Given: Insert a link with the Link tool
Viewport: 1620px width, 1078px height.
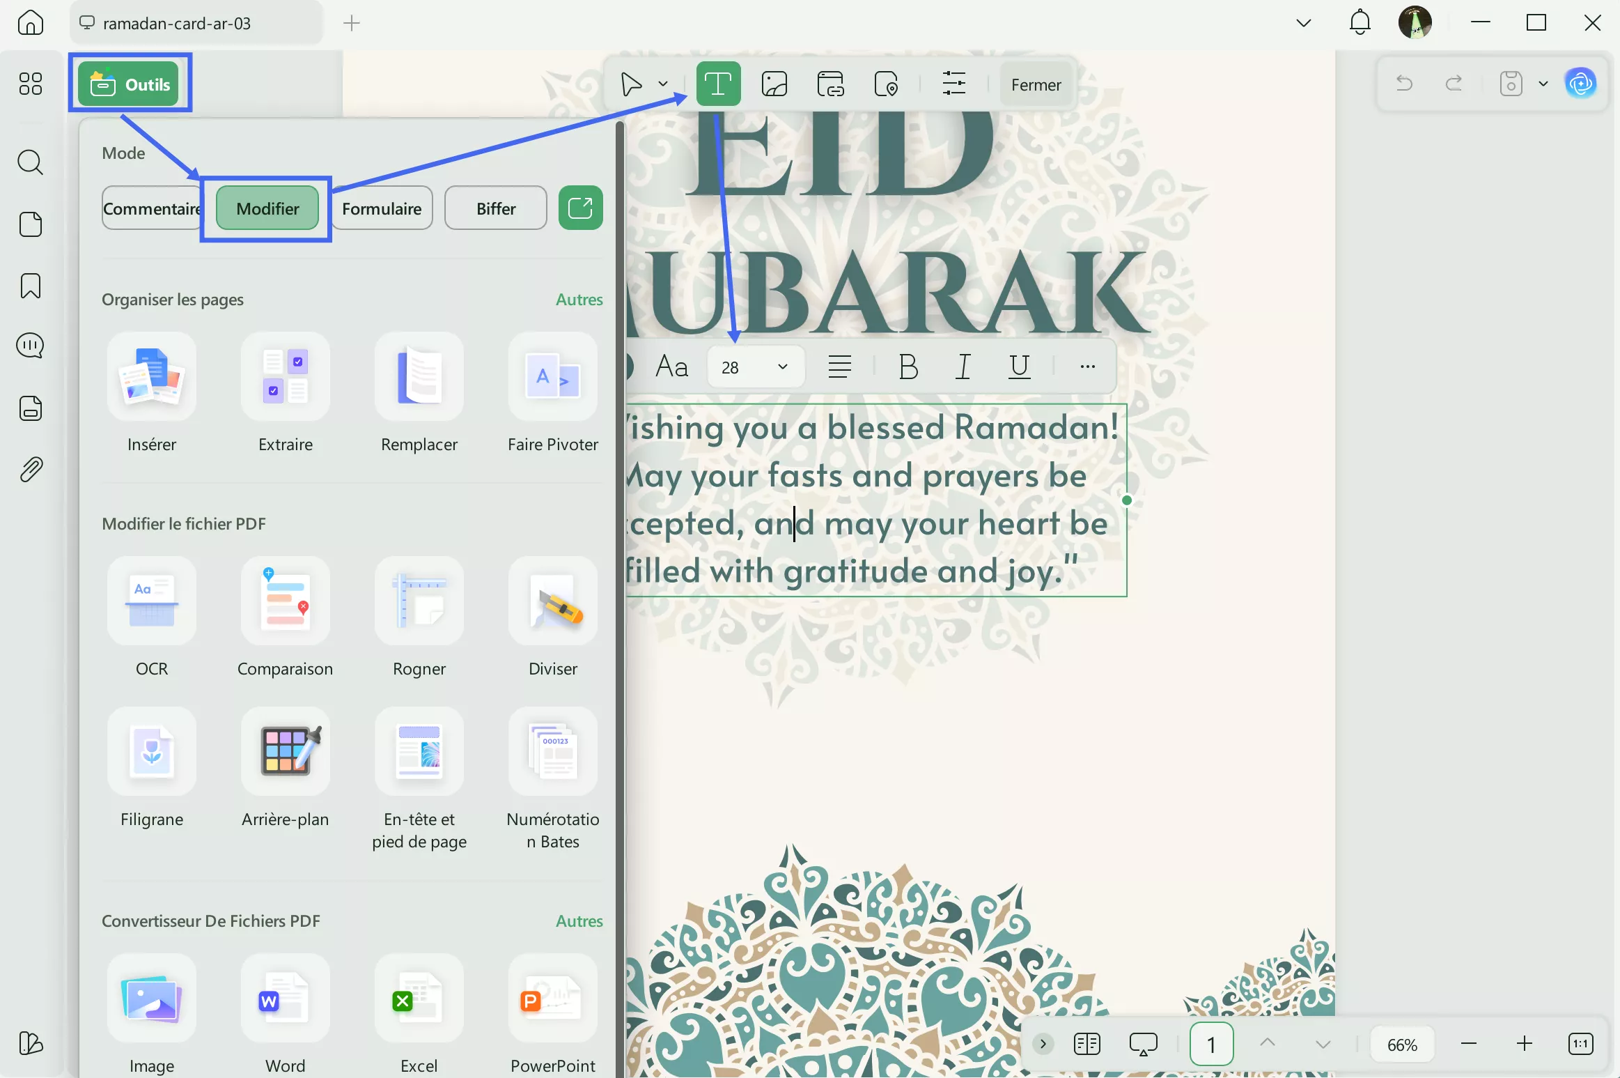Looking at the screenshot, I should [830, 84].
